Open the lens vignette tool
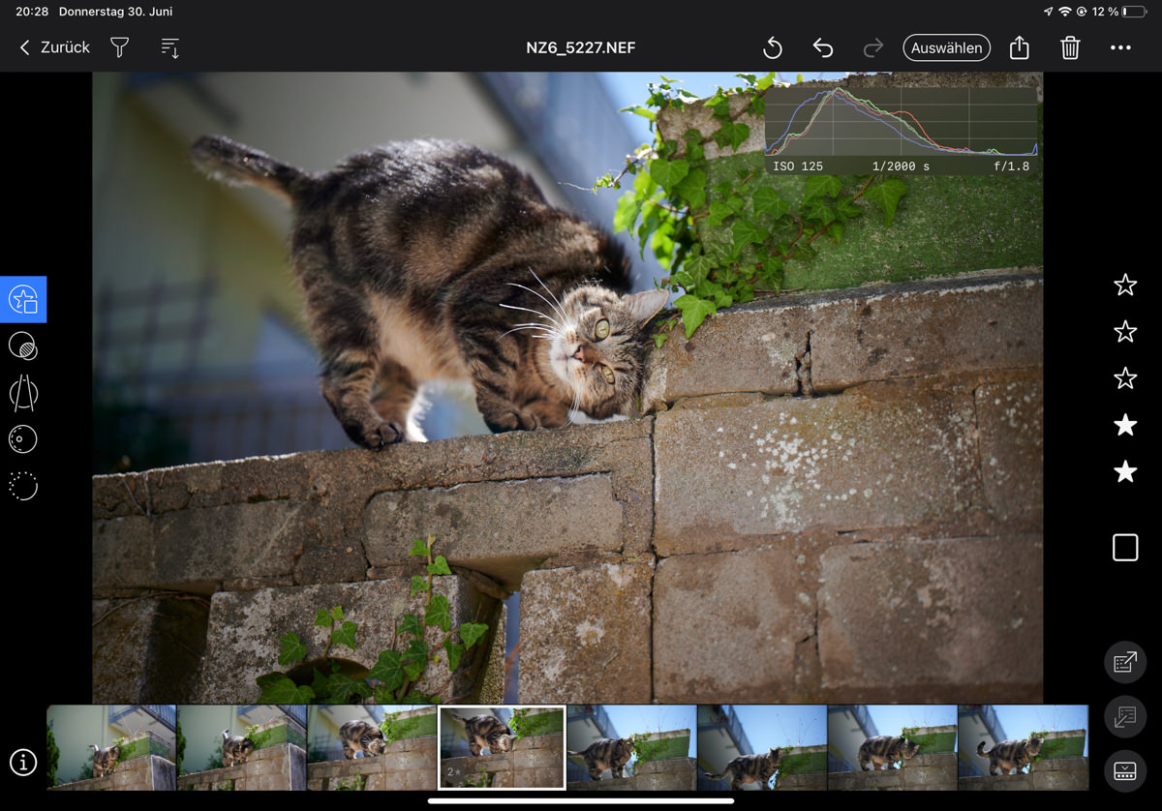 pos(23,439)
